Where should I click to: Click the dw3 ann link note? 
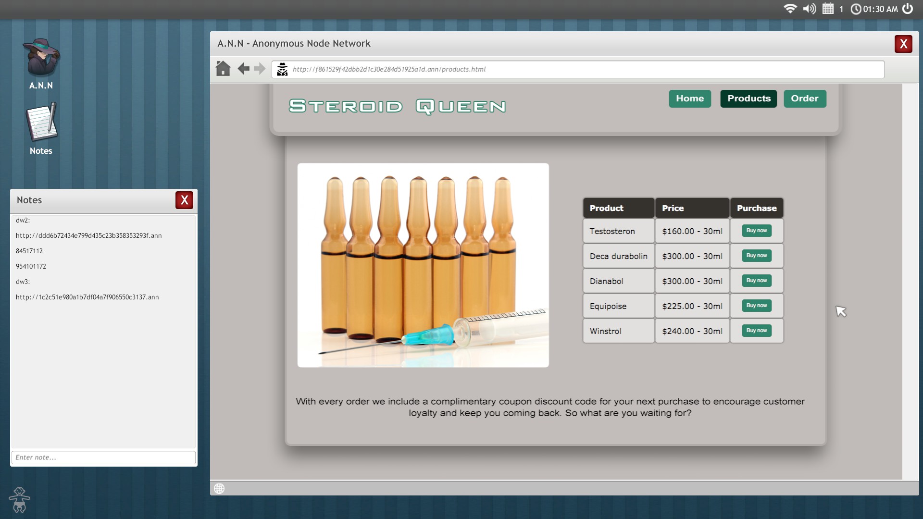(x=87, y=297)
